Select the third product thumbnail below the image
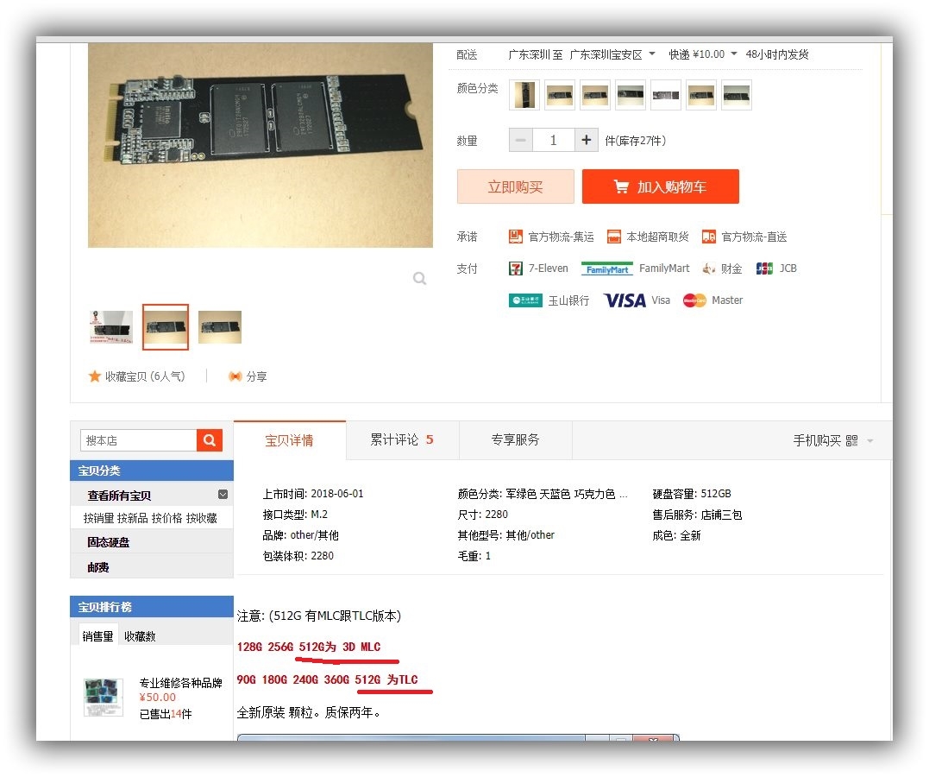Viewport: 929px width, 777px height. pyautogui.click(x=220, y=327)
